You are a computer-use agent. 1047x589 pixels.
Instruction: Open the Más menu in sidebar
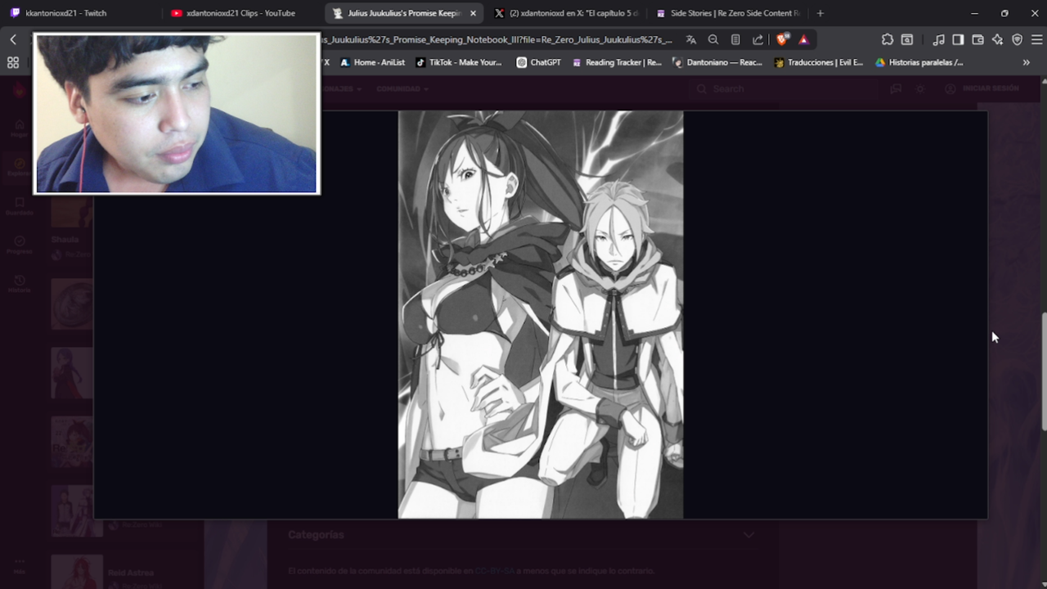tap(20, 566)
